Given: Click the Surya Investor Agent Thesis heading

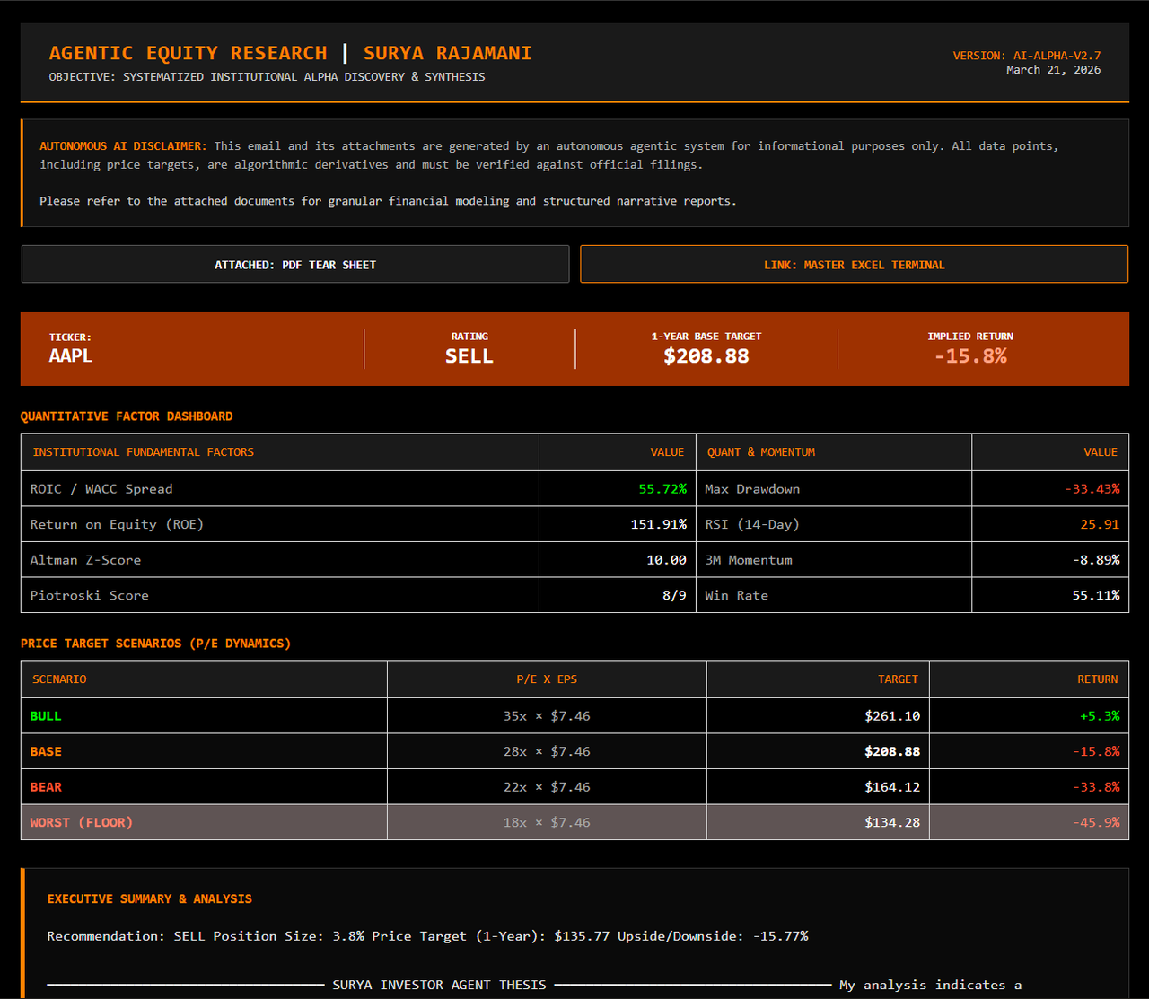Looking at the screenshot, I should pyautogui.click(x=439, y=985).
